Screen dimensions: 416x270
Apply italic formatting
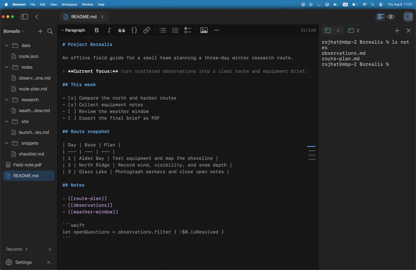109,30
